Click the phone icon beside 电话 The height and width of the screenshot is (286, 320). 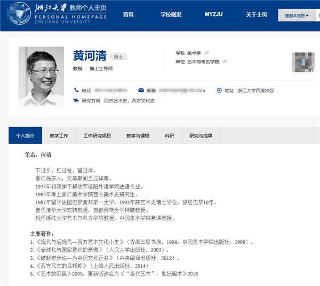pos(76,90)
